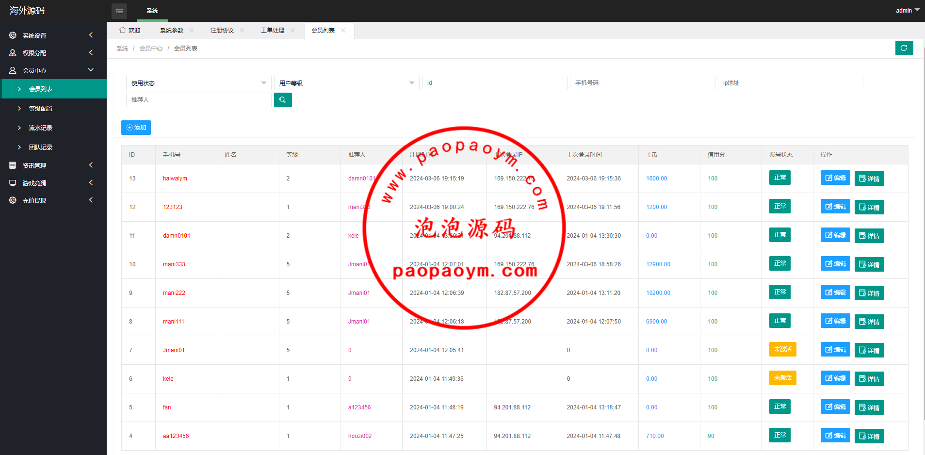Collapse the 会员中心 sidebar menu
Screen dimensions: 925x455
coord(91,70)
